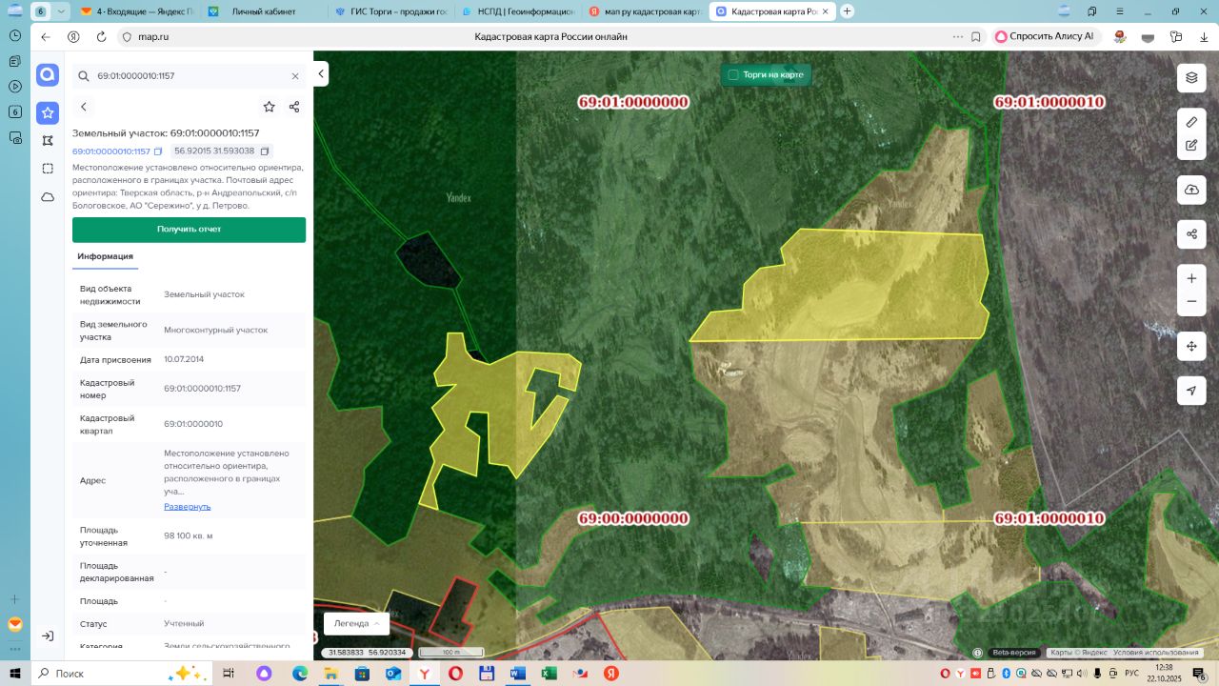
Task: Click the Получить отчет button
Action: click(189, 230)
